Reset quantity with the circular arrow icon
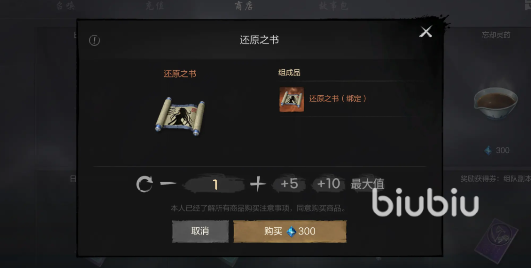The width and height of the screenshot is (531, 268). (x=144, y=184)
